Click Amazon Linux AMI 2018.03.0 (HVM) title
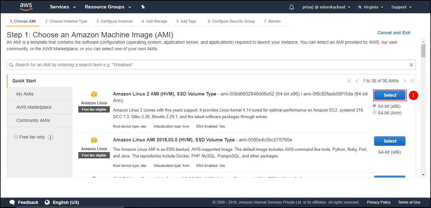This screenshot has height=208, width=431. pos(174,140)
